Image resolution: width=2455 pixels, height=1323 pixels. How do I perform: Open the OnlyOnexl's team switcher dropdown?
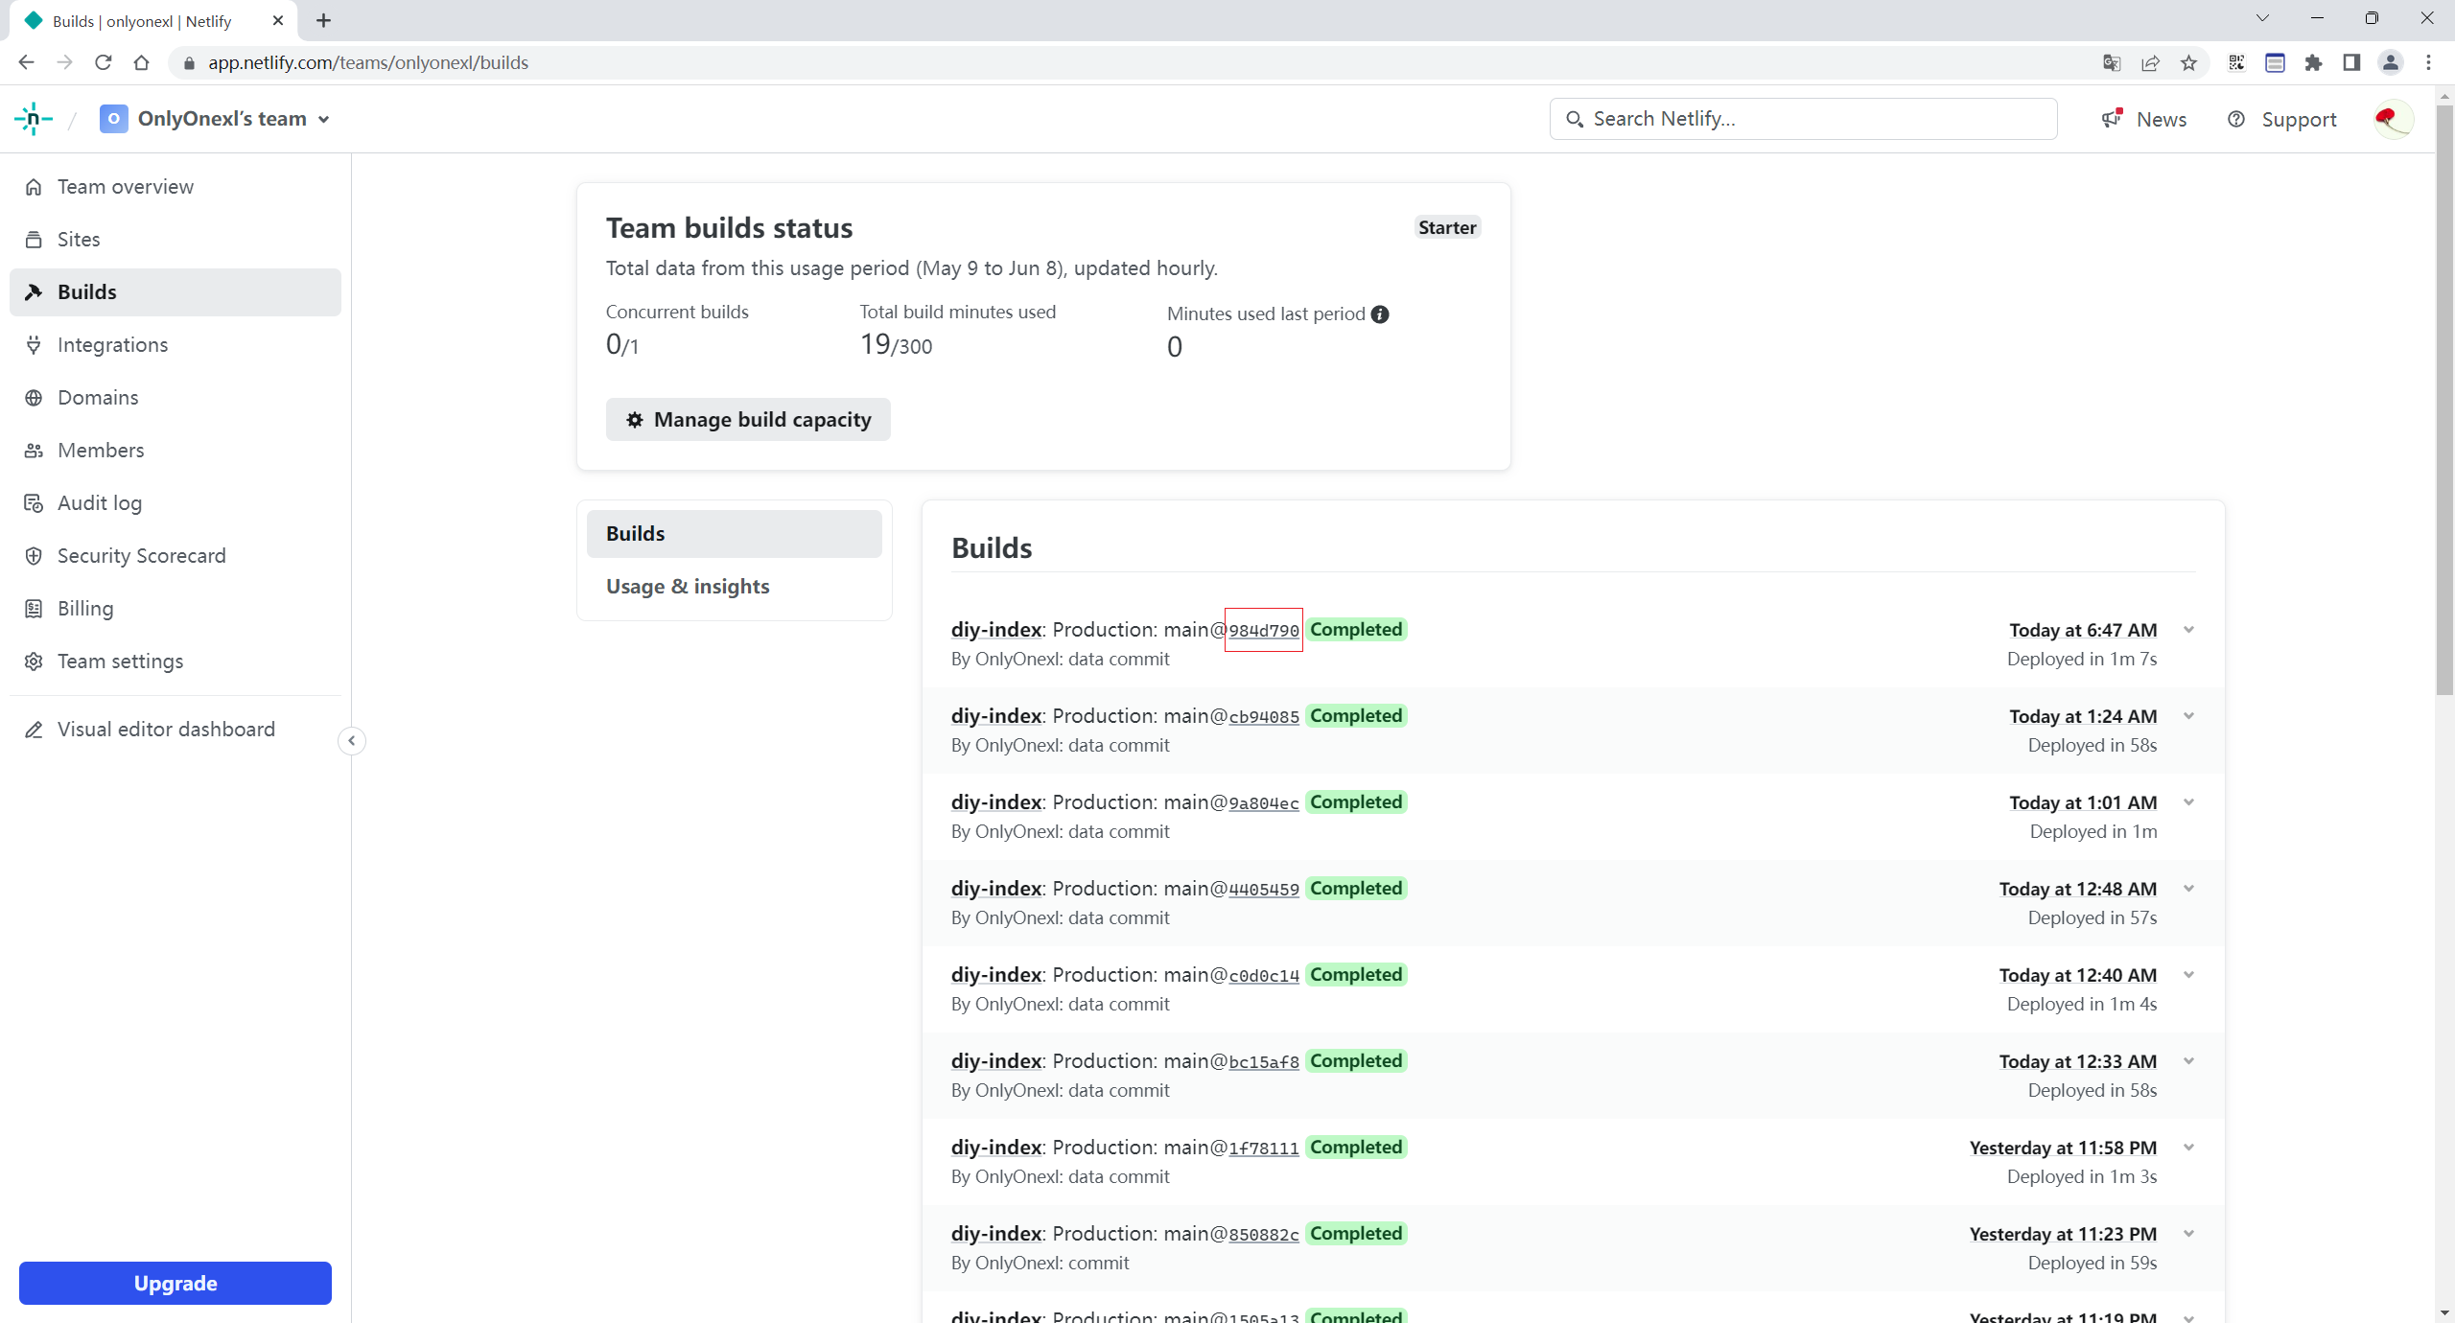pyautogui.click(x=216, y=119)
